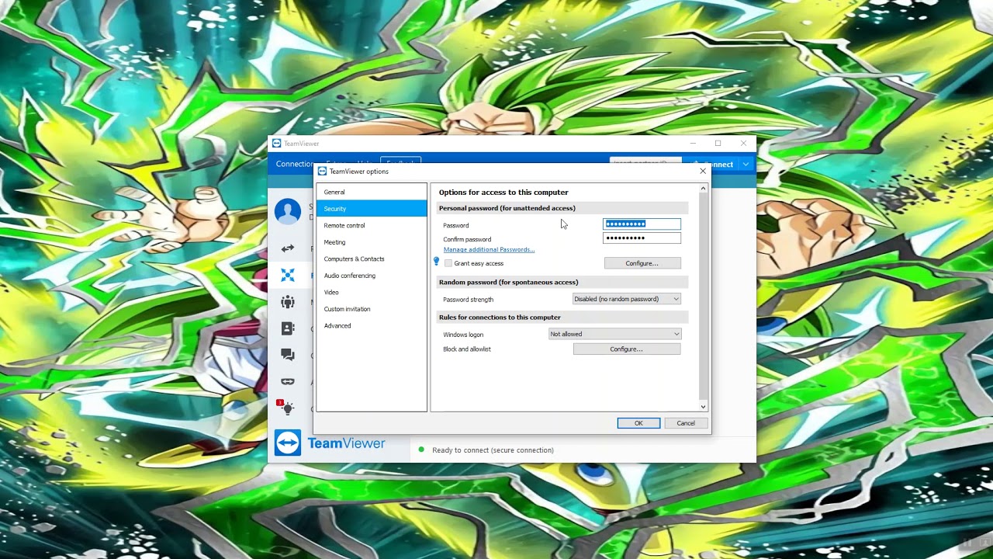Select the Remote control options category
993x559 pixels.
(372, 225)
